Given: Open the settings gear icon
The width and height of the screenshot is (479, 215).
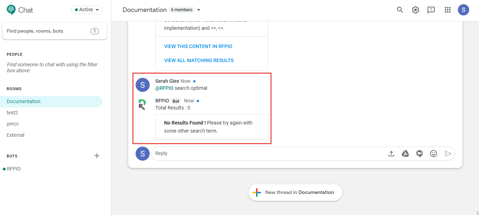Looking at the screenshot, I should coord(416,10).
